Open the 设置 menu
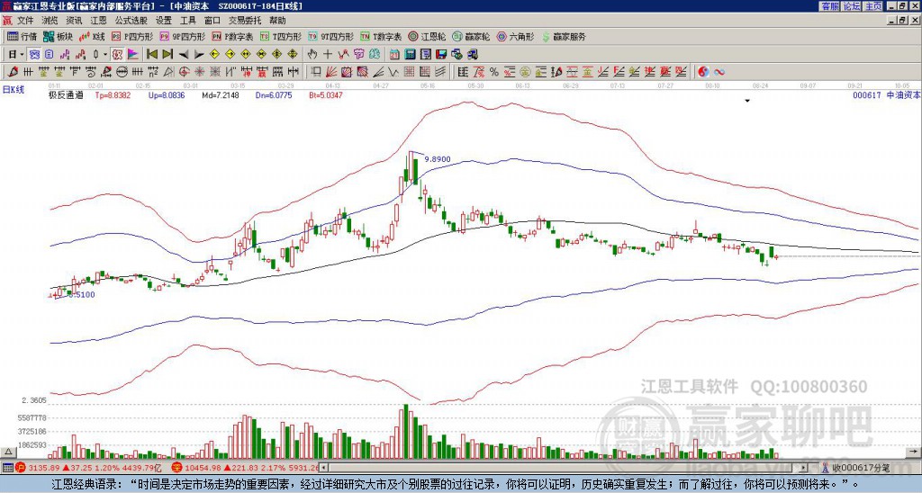 pos(164,21)
